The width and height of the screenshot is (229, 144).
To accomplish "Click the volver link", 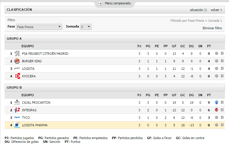I will tap(216, 10).
